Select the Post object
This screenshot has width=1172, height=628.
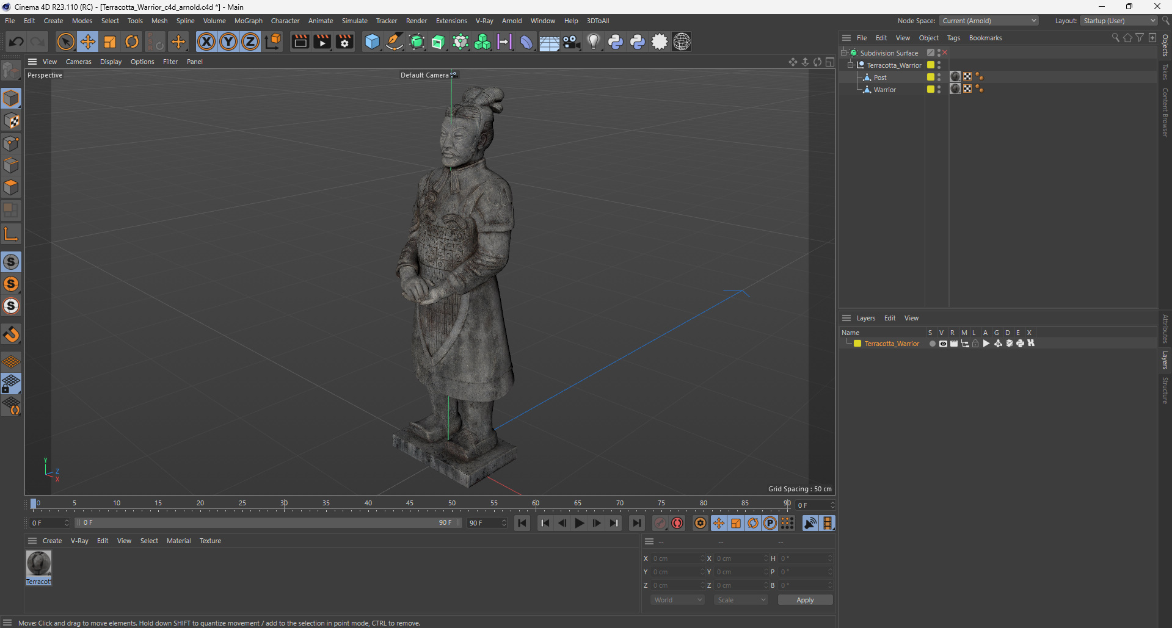pos(879,78)
